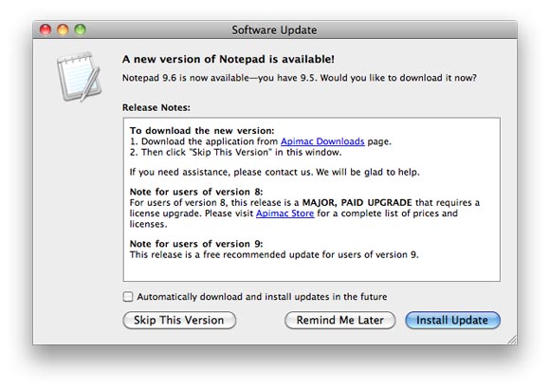Open the Apimac Downloads link
550x390 pixels.
322,141
